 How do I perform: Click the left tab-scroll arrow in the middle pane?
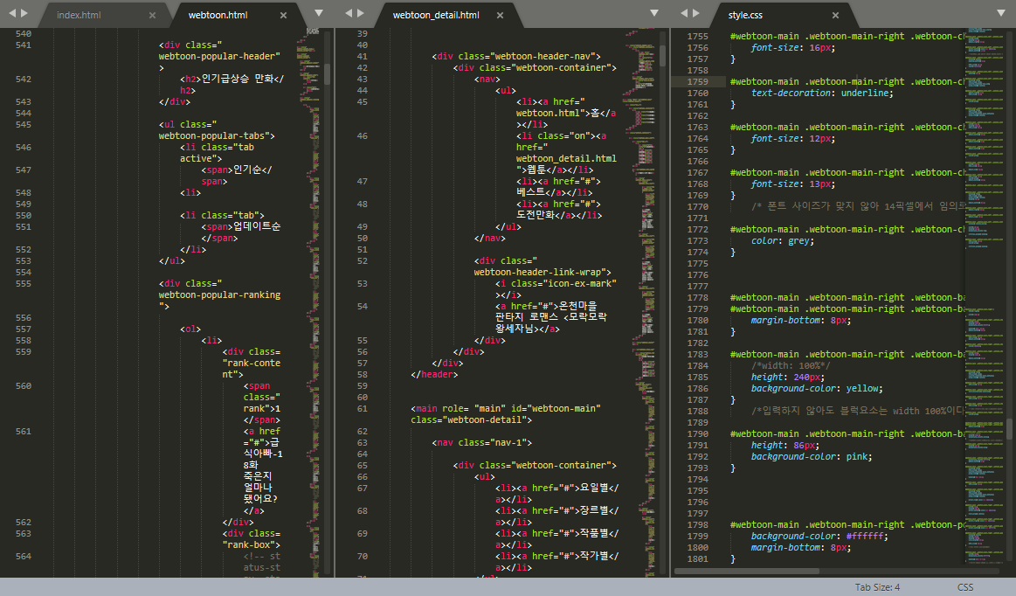(x=349, y=13)
